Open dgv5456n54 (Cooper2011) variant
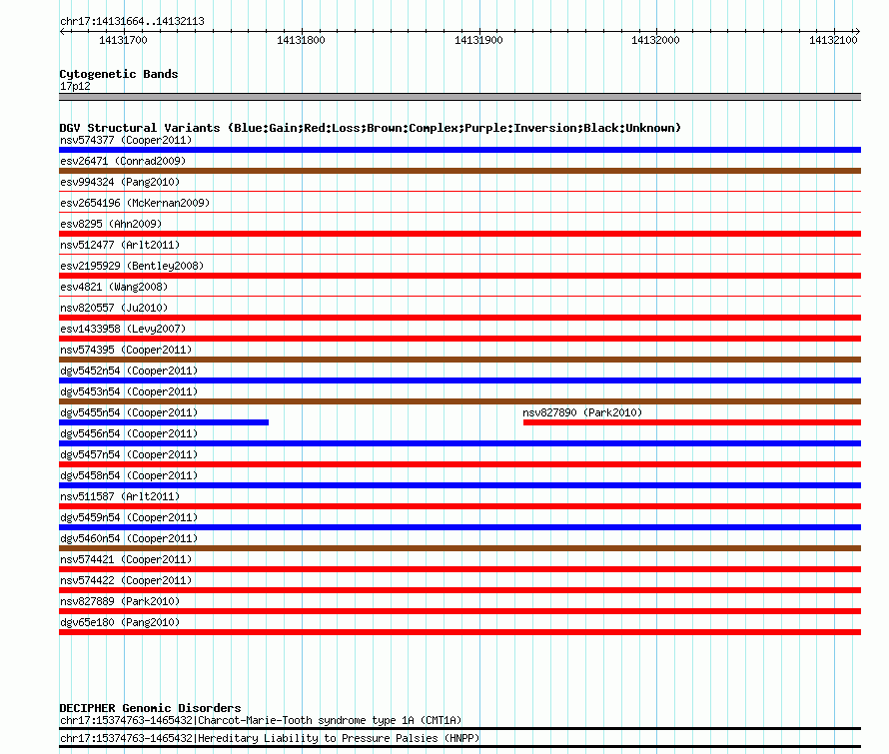Screen dimensions: 889x754 [x=129, y=433]
